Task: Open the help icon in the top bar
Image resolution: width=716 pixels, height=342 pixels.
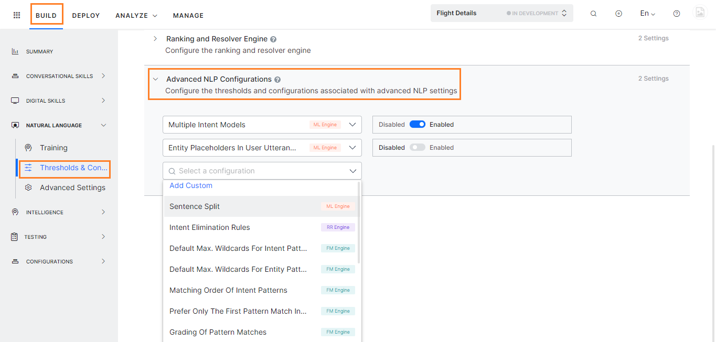Action: (676, 13)
